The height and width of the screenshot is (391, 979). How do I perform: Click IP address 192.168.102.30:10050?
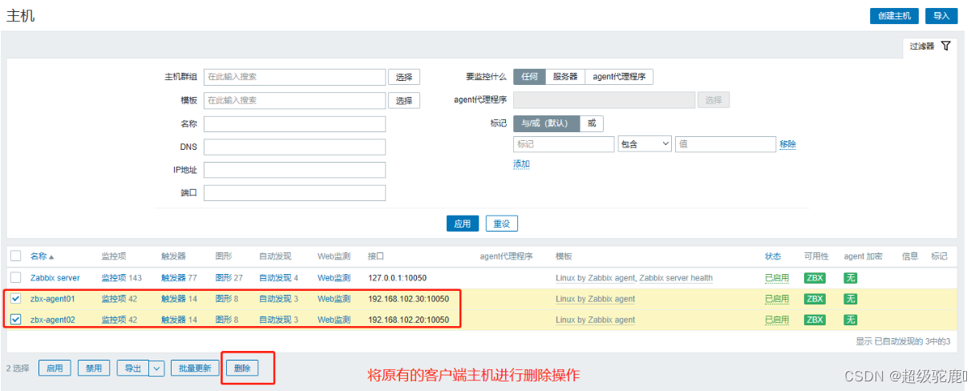(408, 299)
